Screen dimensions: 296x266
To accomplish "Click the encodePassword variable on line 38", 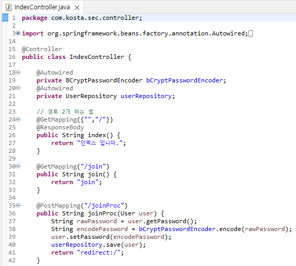I will coord(102,229).
